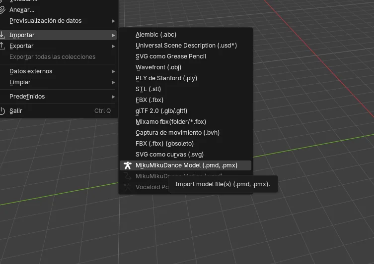Choose PLY de Stanford (.ply)

point(186,78)
